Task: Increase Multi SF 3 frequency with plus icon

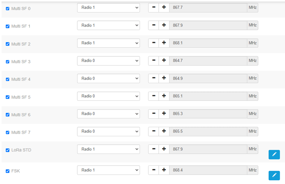Action: (x=164, y=61)
